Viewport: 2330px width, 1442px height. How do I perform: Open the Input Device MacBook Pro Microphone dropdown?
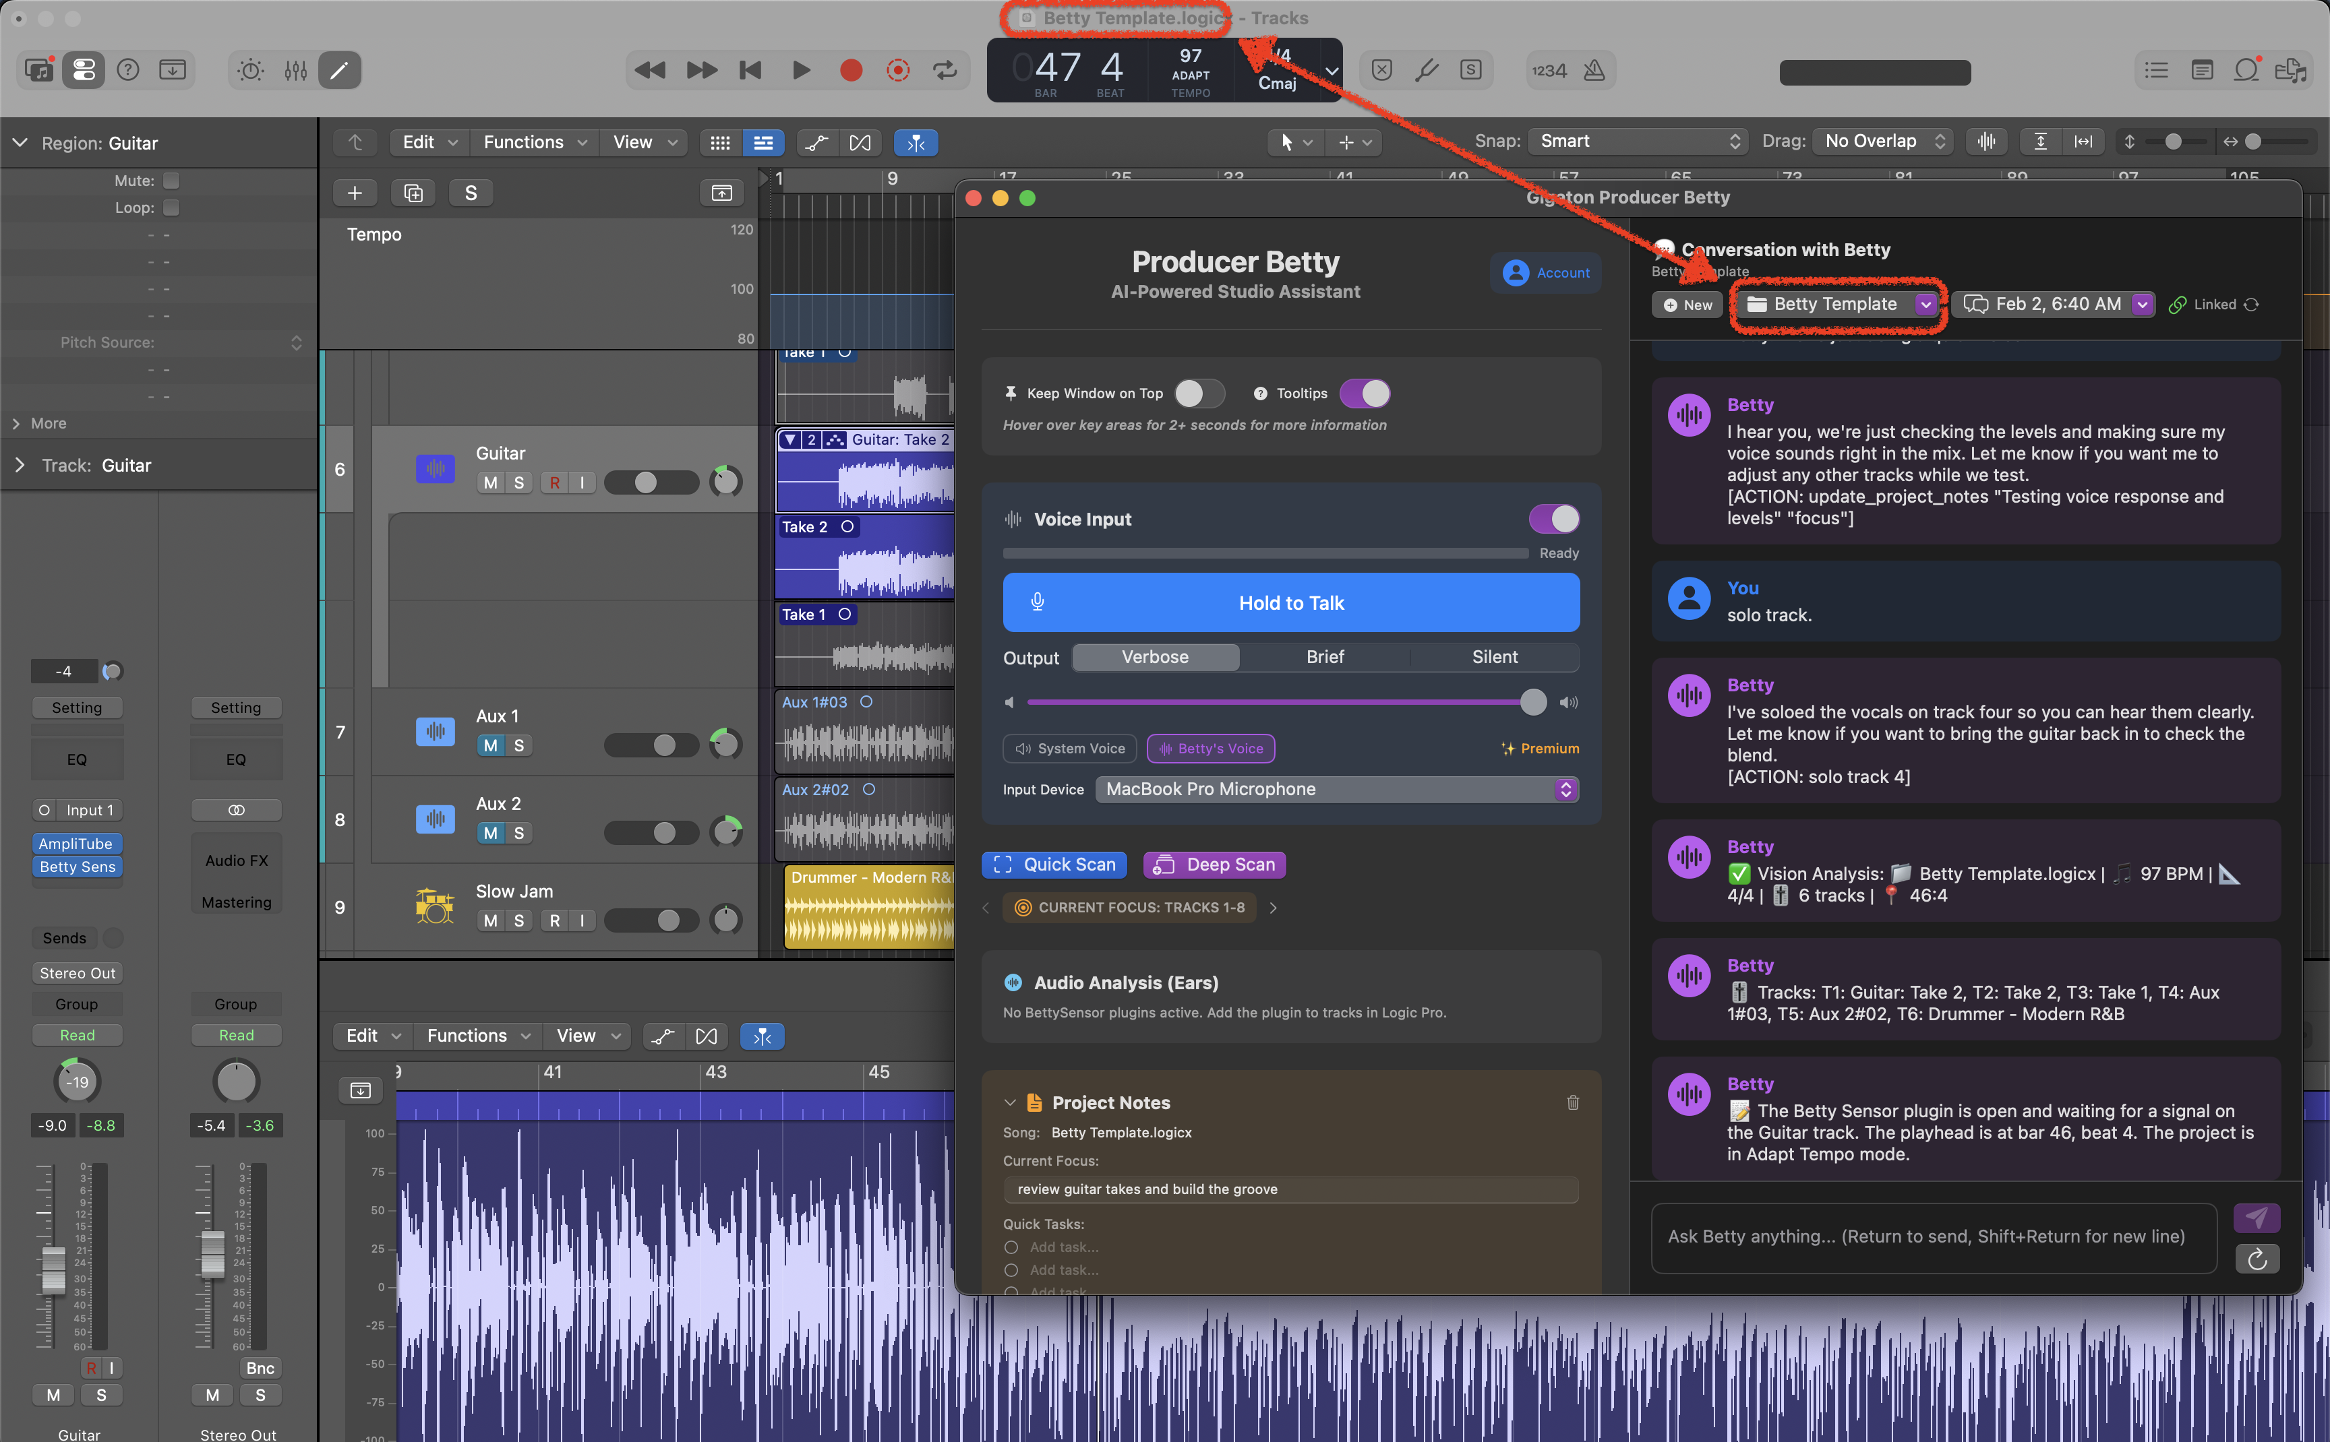click(x=1336, y=788)
